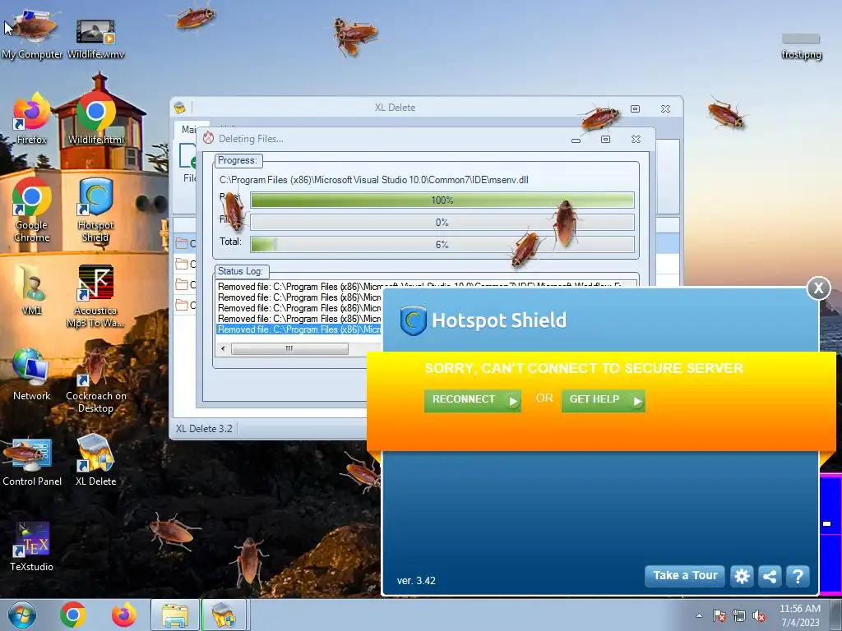Screen dimensions: 842x631
Task: Maximize the XL Delete main window
Action: coord(635,109)
